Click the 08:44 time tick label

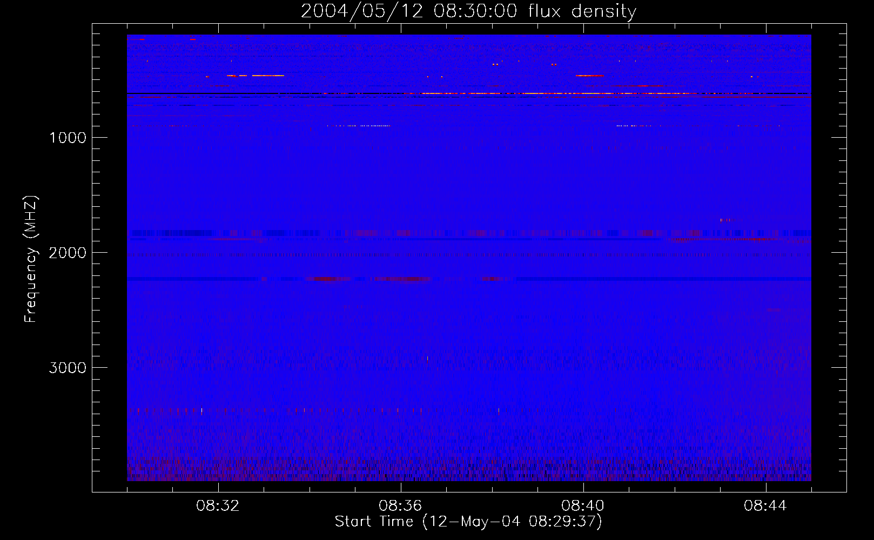coord(766,506)
